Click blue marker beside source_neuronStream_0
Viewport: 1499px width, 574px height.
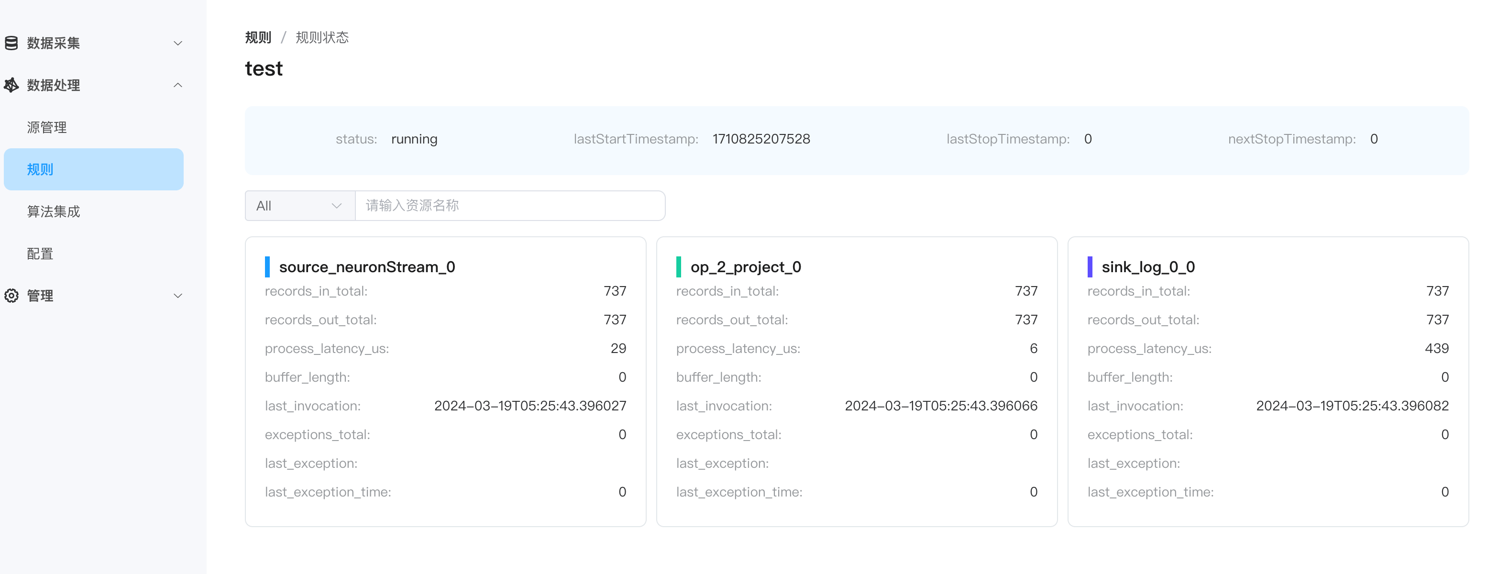coord(267,266)
